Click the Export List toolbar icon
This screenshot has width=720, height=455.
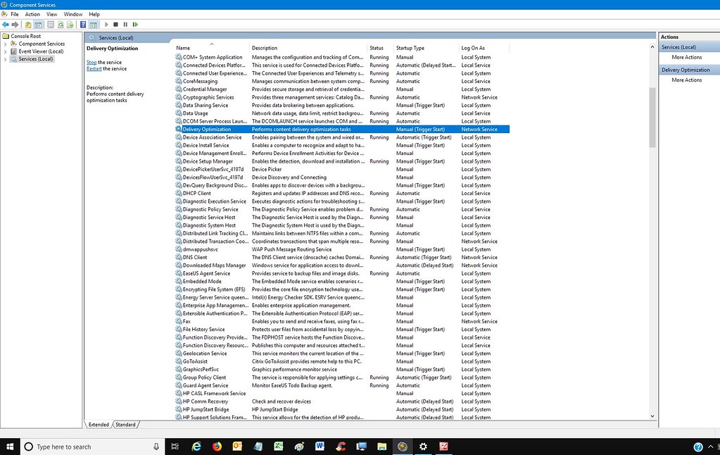pyautogui.click(x=70, y=25)
